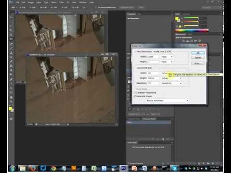Select the Brush tool
Viewport: 231px width, 173px height.
pyautogui.click(x=11, y=48)
